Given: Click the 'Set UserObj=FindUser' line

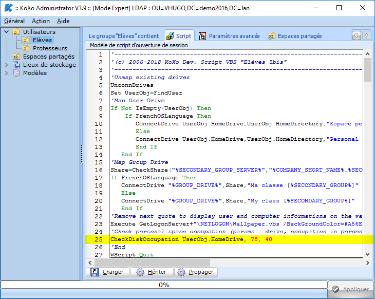Looking at the screenshot, I should pyautogui.click(x=146, y=93).
